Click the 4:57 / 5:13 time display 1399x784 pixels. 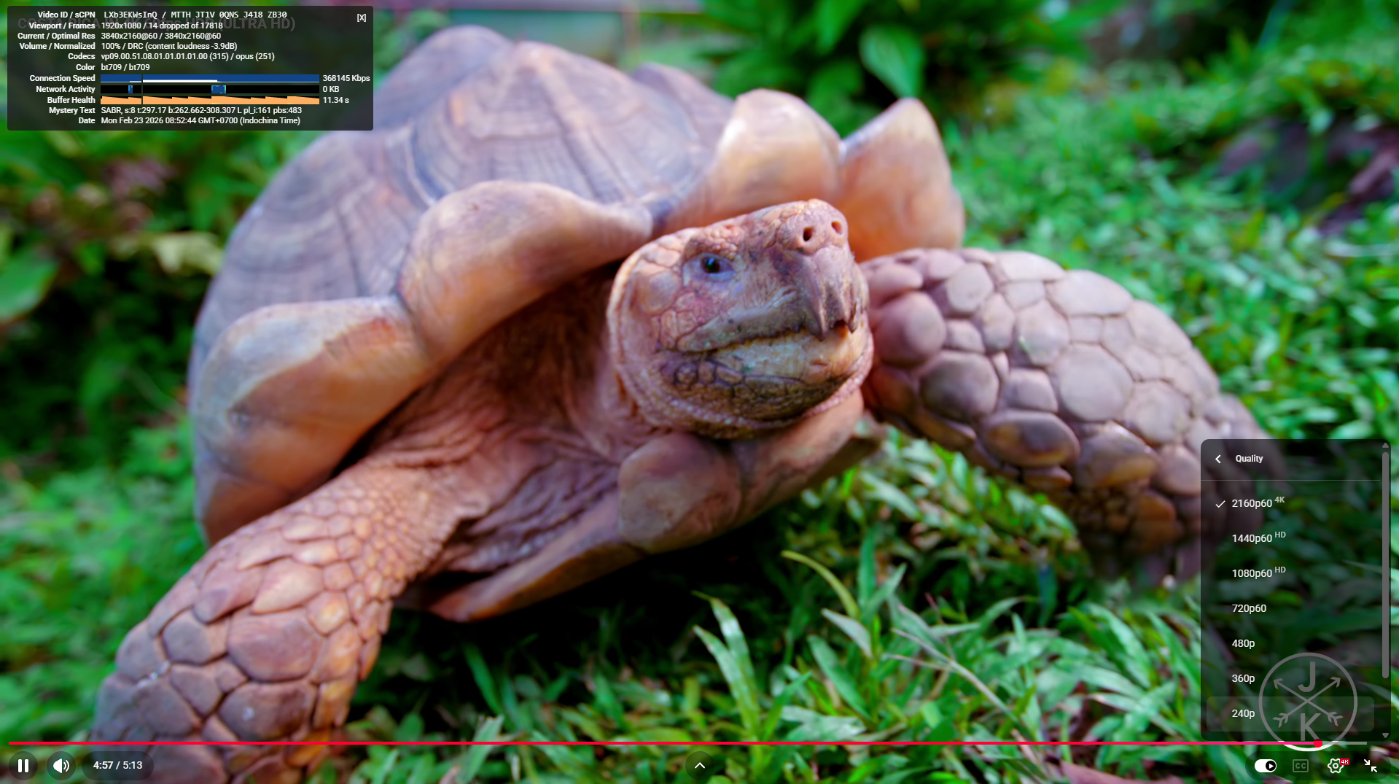(x=117, y=766)
